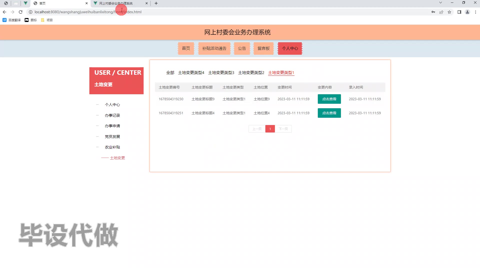Click the browser back arrow
This screenshot has width=480, height=268.
point(4,12)
